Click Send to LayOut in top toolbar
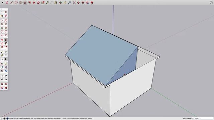This screenshot has height=120, width=214. [87, 3]
